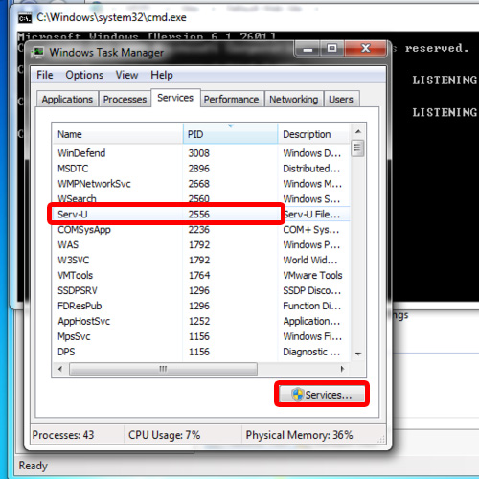Select the FDResPub service row

coord(201,306)
